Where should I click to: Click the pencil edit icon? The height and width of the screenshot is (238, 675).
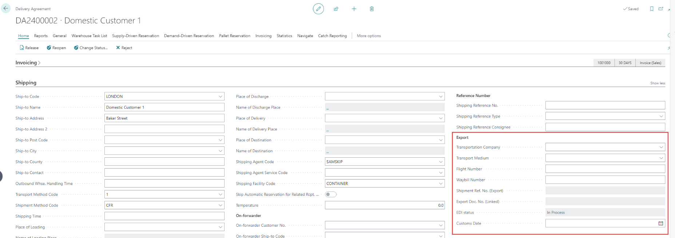pos(318,9)
